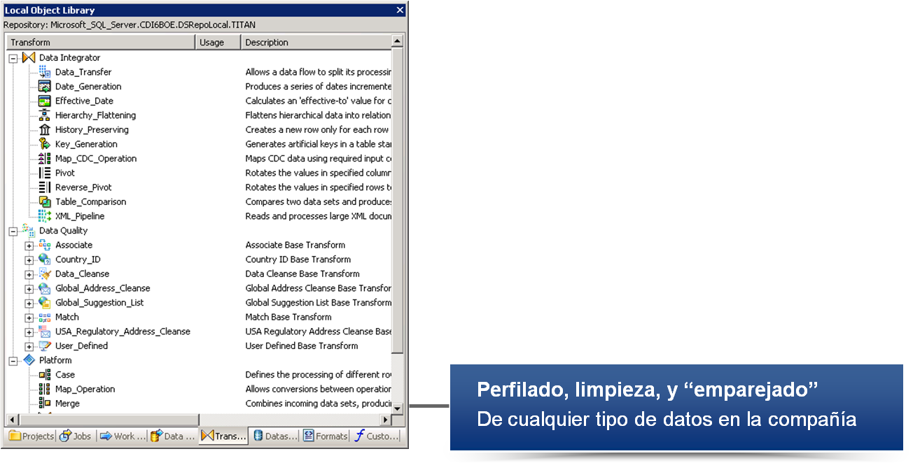913x463 pixels.
Task: Click the Data_Transfer transform icon
Action: point(45,72)
